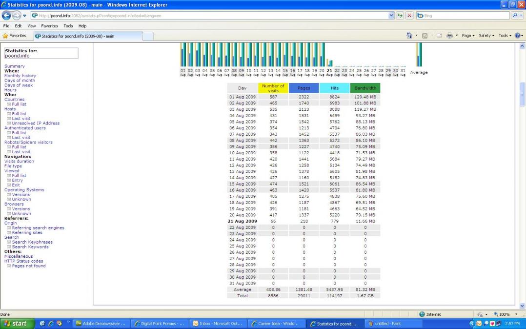
Task: Click the empty New Tab button
Action: [x=148, y=36]
